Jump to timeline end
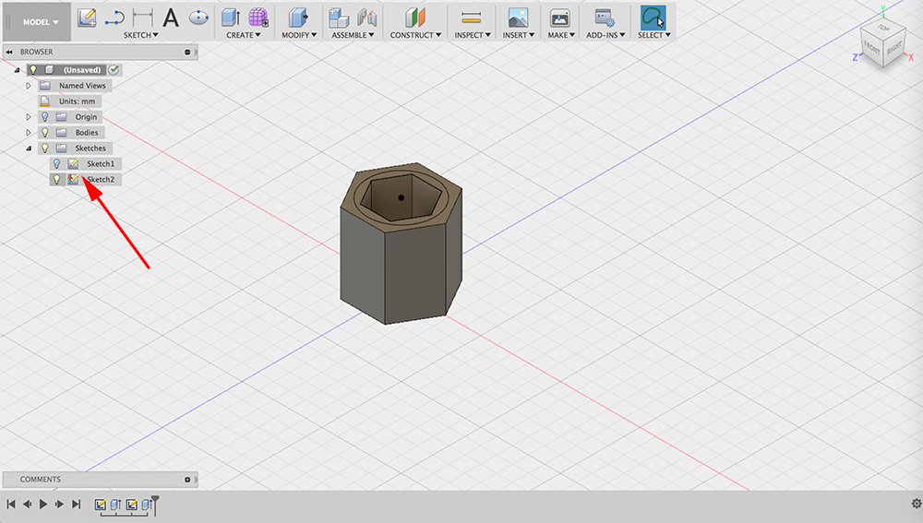The image size is (923, 523). (x=76, y=504)
